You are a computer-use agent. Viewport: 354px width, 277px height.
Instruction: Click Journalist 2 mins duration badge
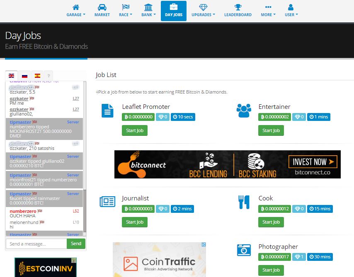pyautogui.click(x=182, y=209)
